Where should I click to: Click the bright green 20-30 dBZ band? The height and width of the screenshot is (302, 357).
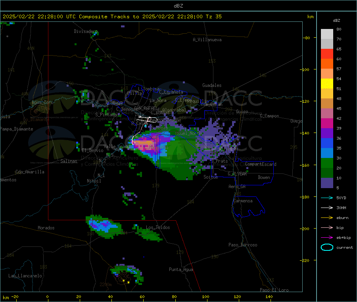coord(327,163)
